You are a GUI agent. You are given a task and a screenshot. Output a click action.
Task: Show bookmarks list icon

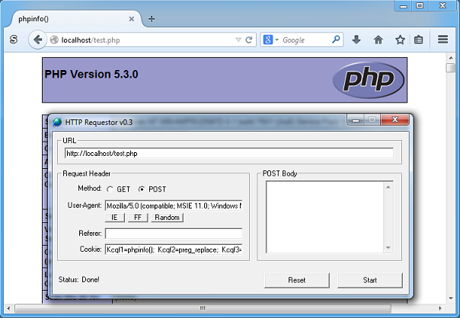tap(419, 40)
